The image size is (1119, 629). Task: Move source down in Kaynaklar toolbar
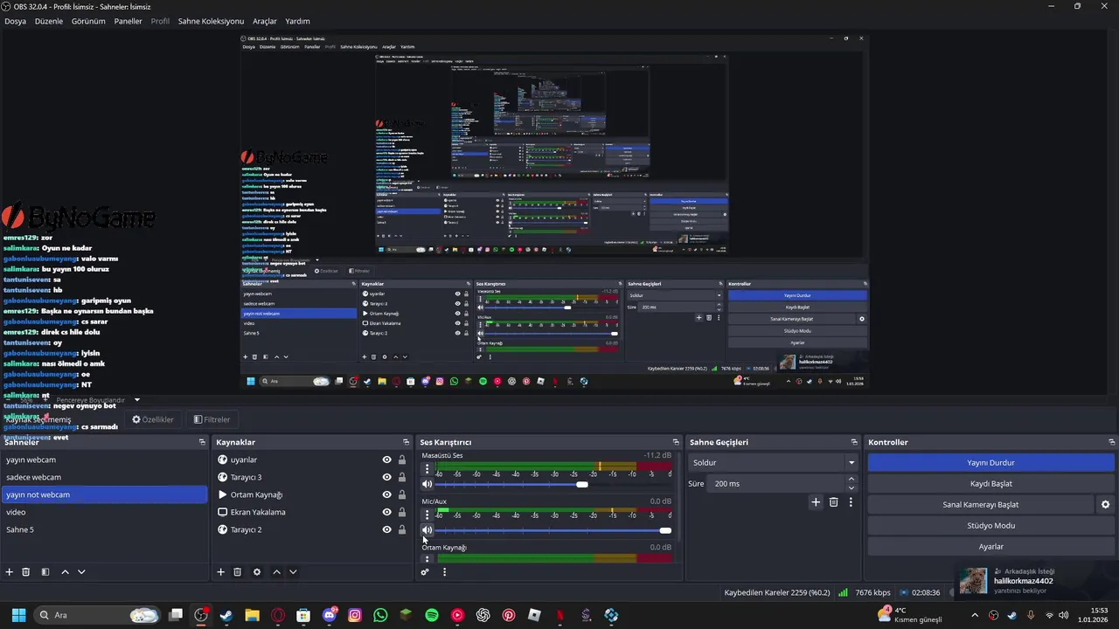[293, 571]
